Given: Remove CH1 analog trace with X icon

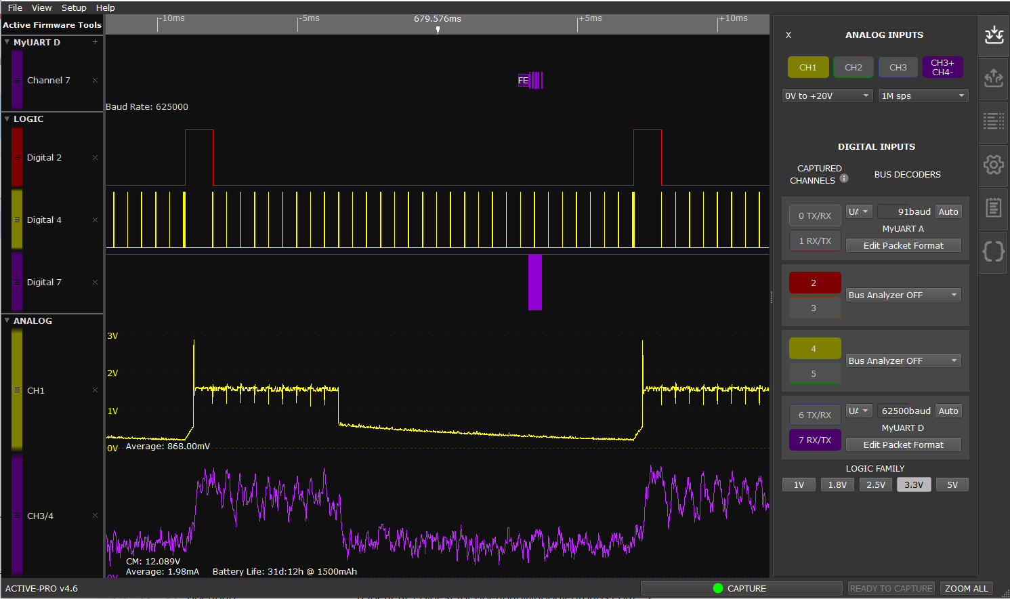Looking at the screenshot, I should (95, 390).
